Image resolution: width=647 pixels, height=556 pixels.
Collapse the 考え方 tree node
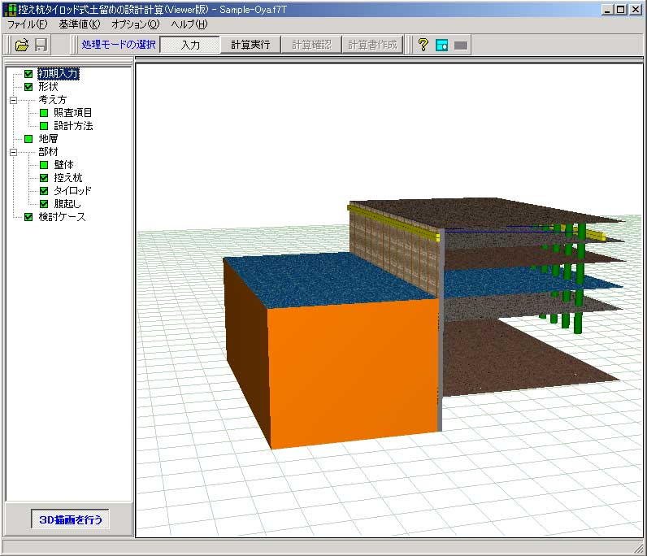tap(13, 100)
